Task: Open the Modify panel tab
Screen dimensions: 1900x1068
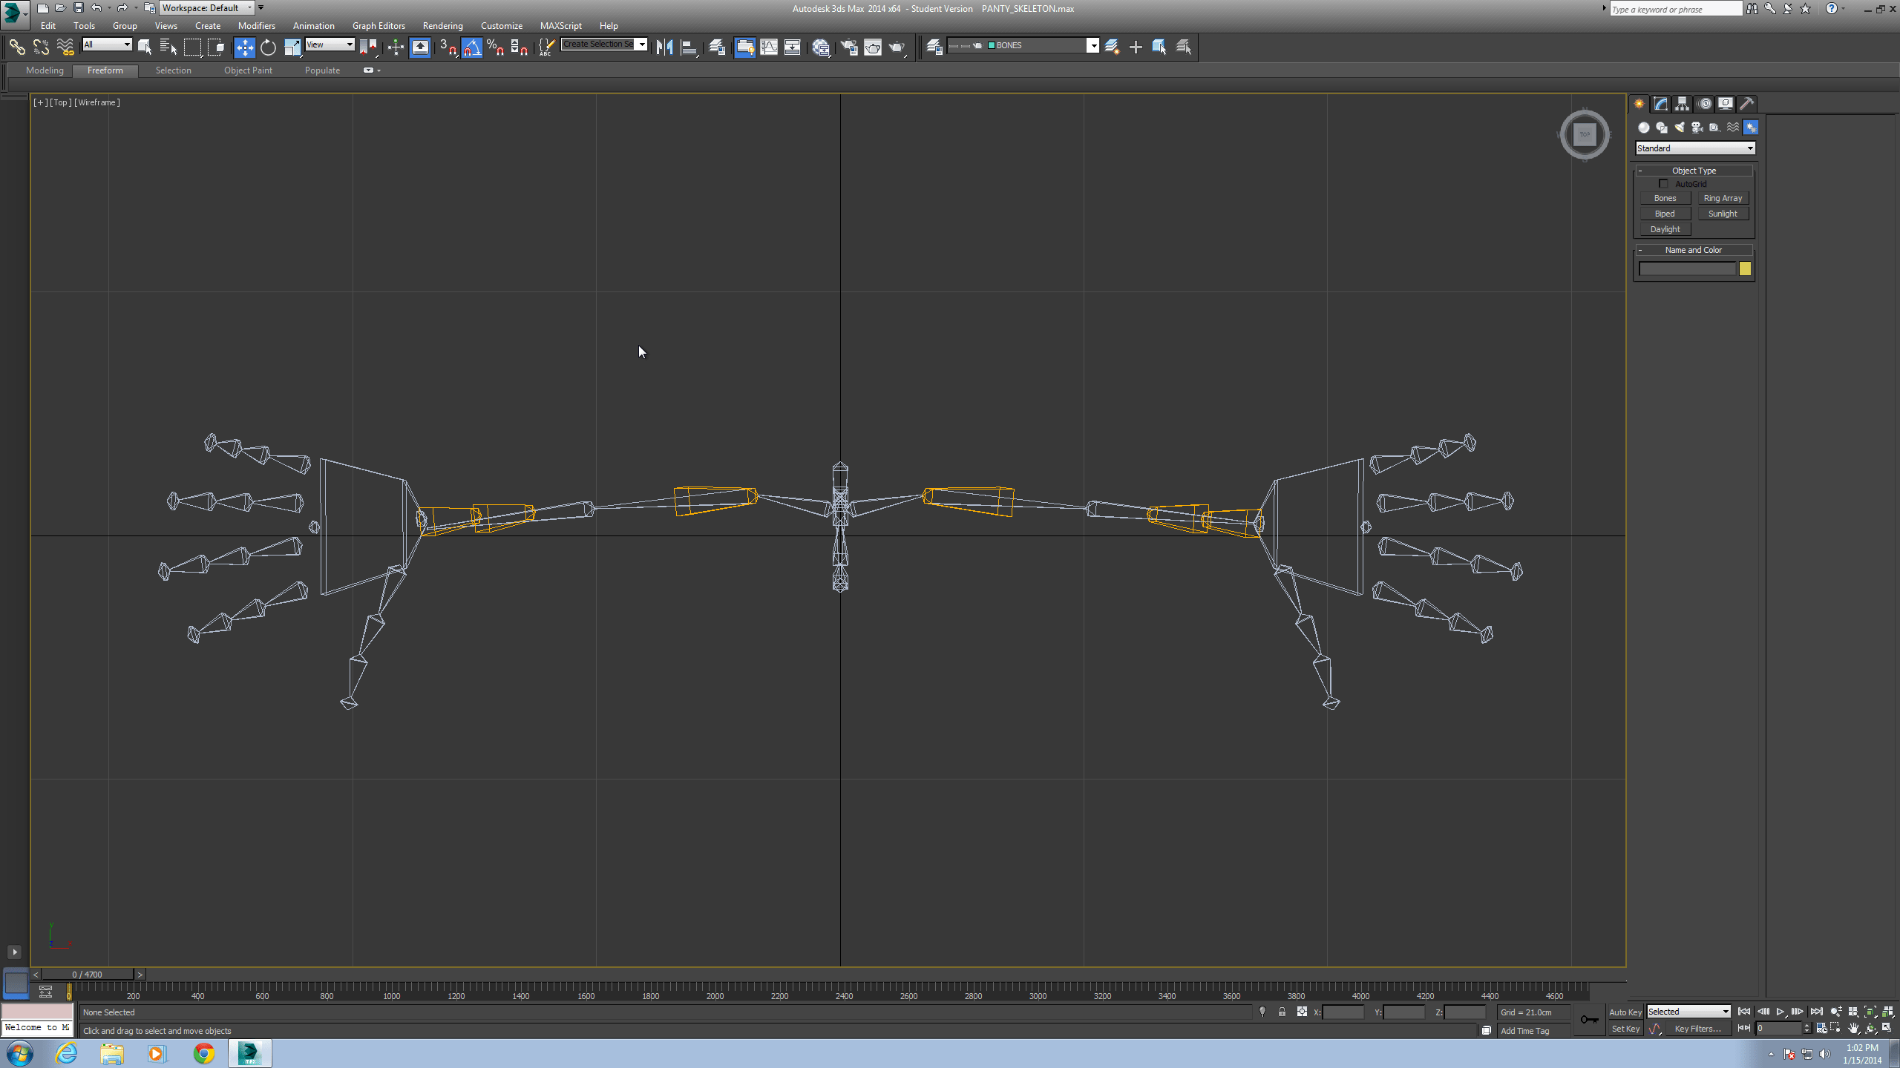Action: [x=1660, y=104]
